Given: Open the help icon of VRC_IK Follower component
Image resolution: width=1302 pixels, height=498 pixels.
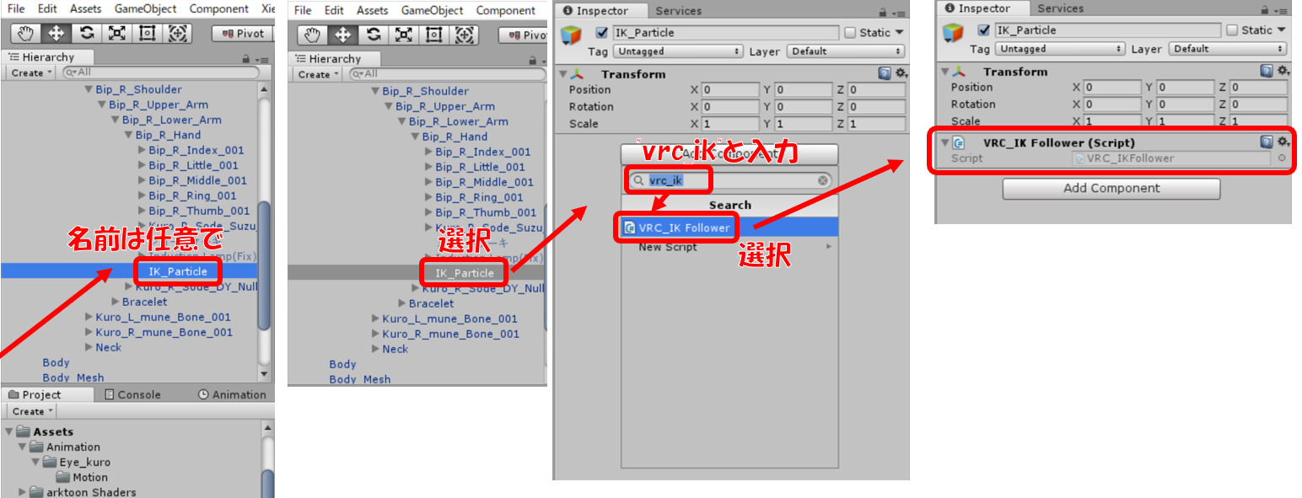Looking at the screenshot, I should coord(1267,142).
